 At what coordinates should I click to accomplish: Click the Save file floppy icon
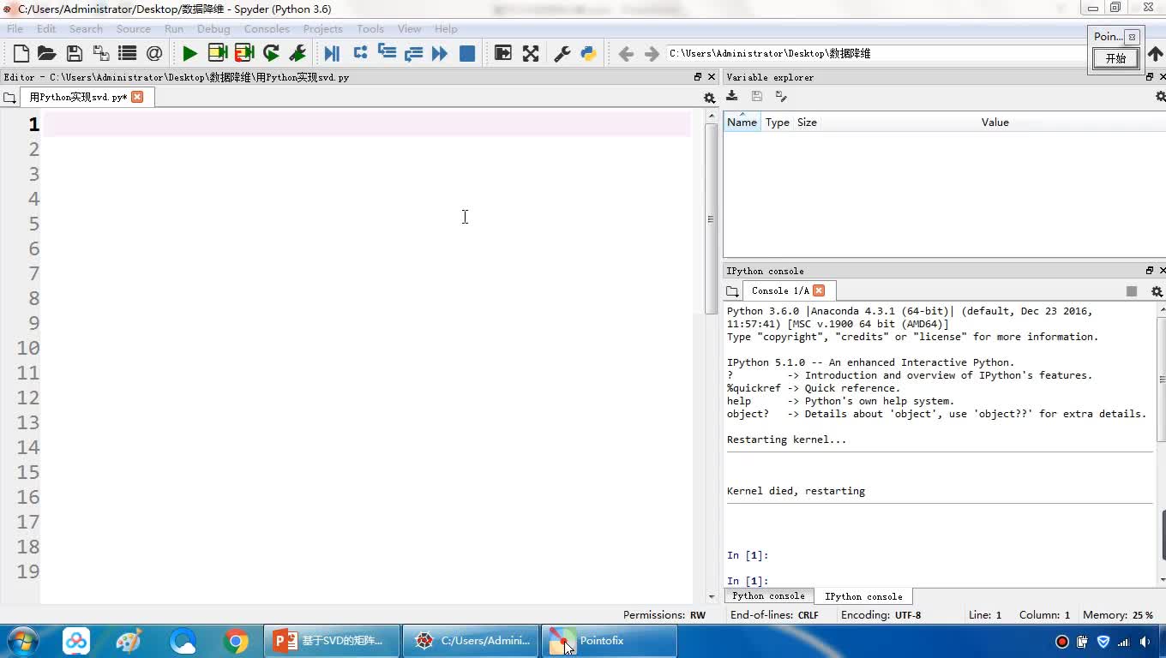pyautogui.click(x=75, y=53)
